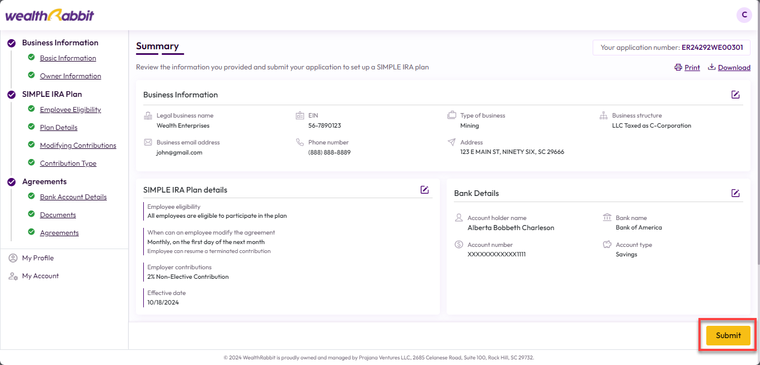Click the Account number dollar icon
The image size is (760, 365).
tap(459, 245)
